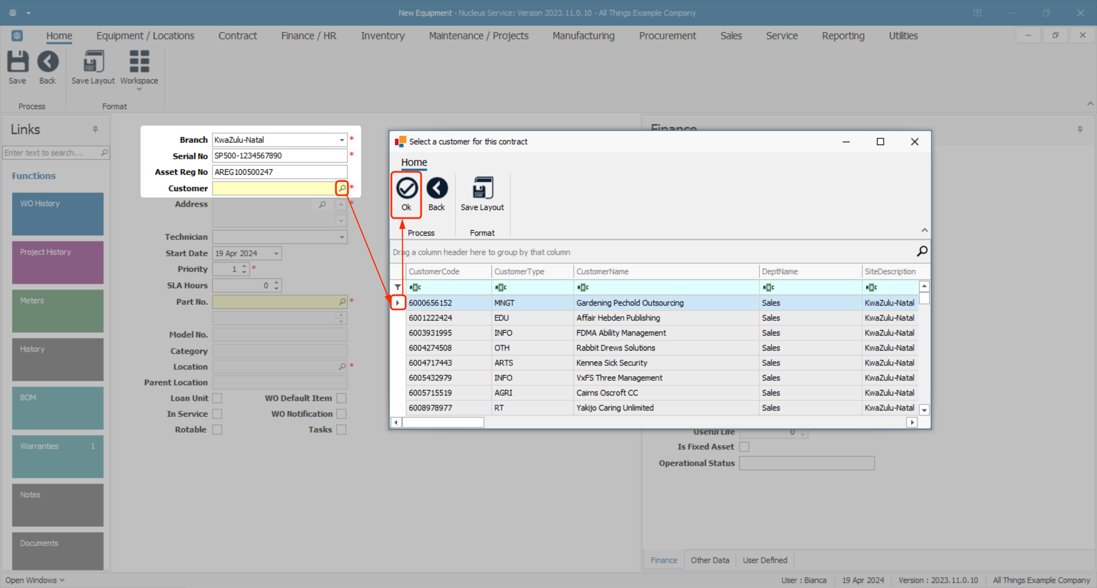
Task: Open the Workspace icon in ribbon
Action: point(139,62)
